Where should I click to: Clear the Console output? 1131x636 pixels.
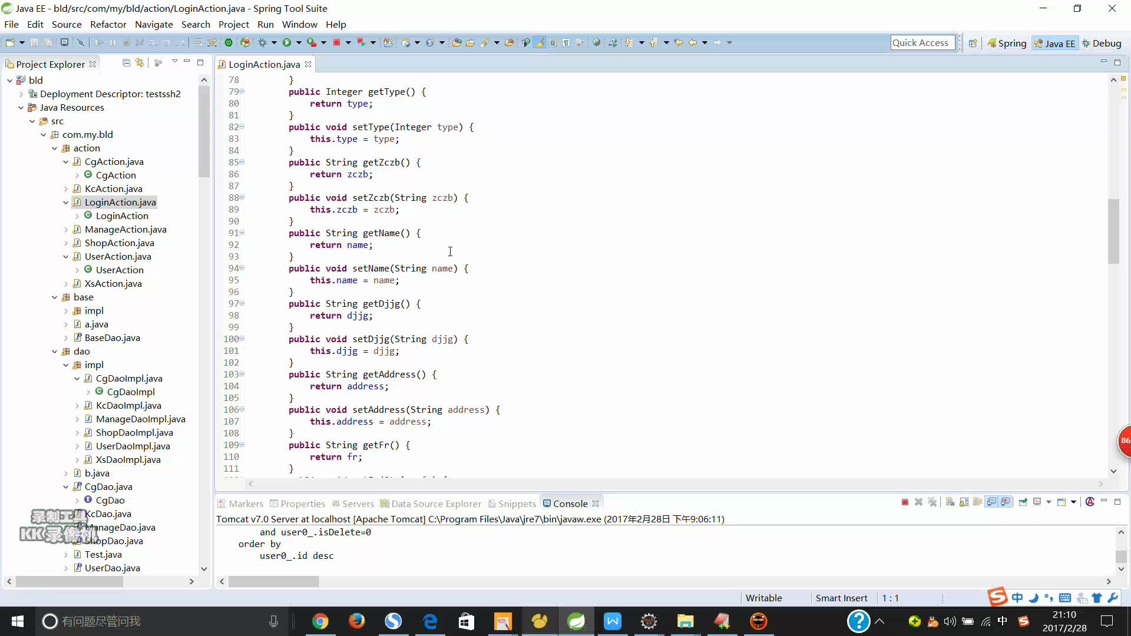(950, 502)
